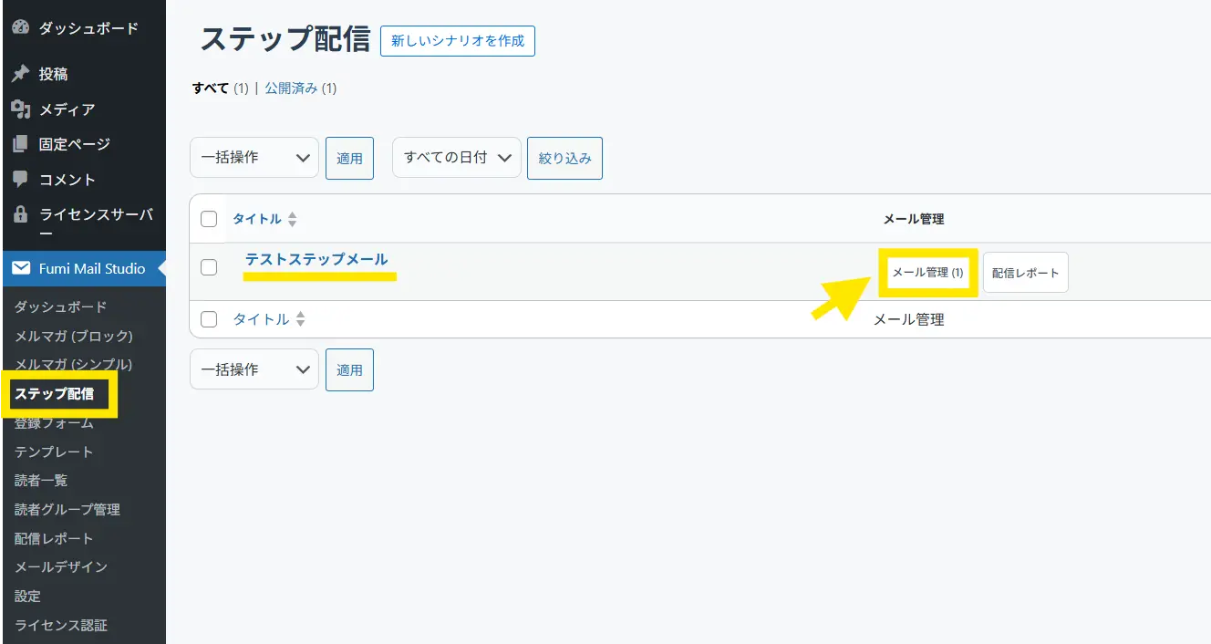
Task: Click the メール管理 (1) button
Action: tap(927, 272)
